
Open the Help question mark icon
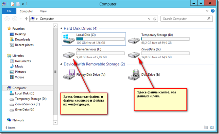pos(213,11)
